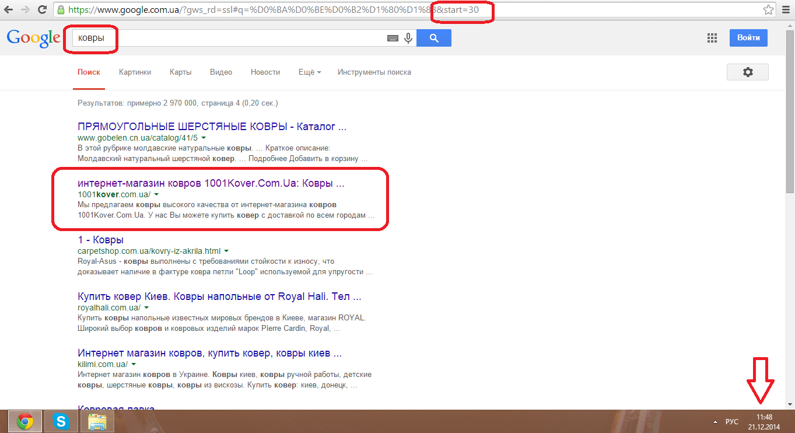The height and width of the screenshot is (433, 795).
Task: Open the on-screen keyboard icon in search box
Action: [x=393, y=38]
